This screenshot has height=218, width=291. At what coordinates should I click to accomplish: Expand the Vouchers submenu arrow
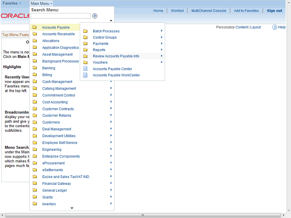(x=161, y=62)
